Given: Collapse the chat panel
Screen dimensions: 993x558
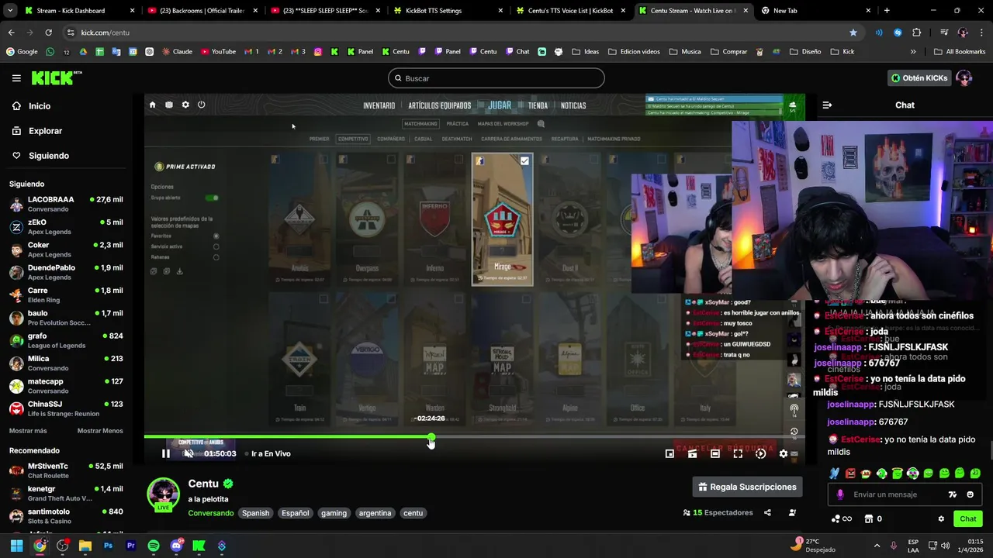Looking at the screenshot, I should pyautogui.click(x=827, y=105).
